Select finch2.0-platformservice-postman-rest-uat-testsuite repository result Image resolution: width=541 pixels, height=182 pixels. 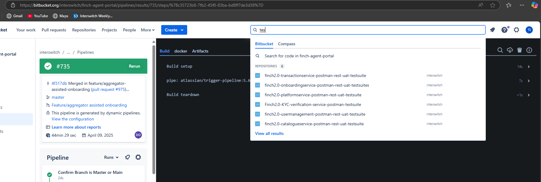pos(313,95)
